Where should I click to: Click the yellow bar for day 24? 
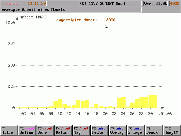(x=123, y=103)
